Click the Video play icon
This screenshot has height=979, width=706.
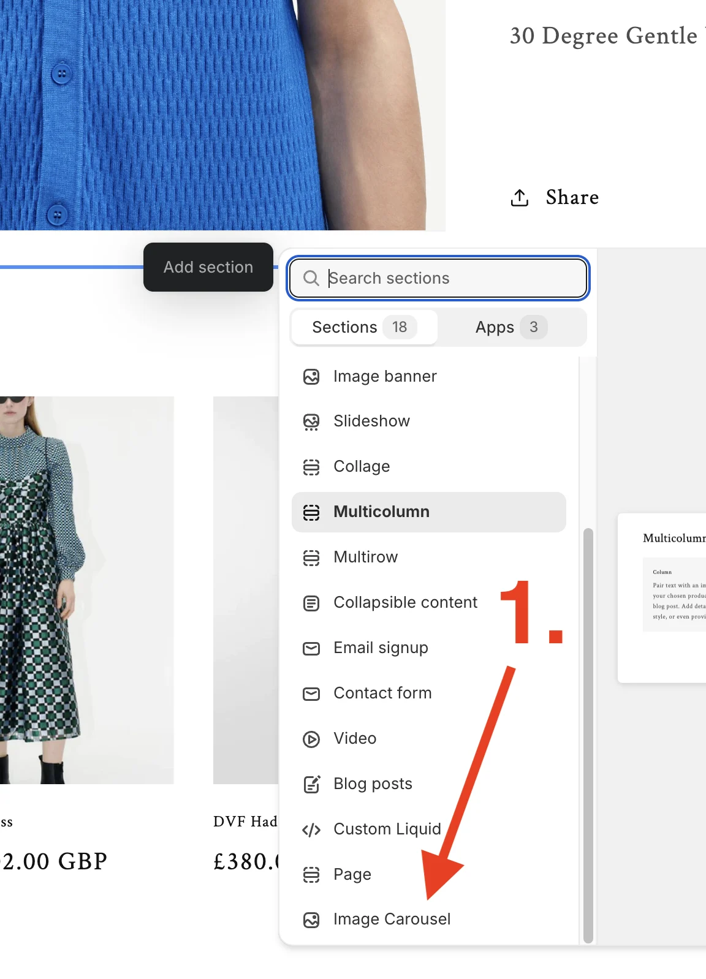(311, 739)
